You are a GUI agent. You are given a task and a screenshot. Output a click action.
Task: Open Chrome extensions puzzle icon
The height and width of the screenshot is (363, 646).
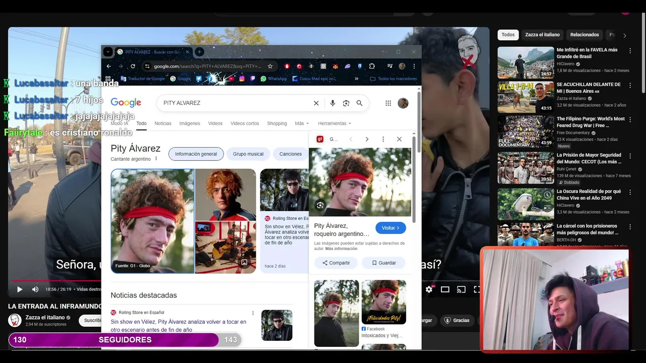[372, 66]
